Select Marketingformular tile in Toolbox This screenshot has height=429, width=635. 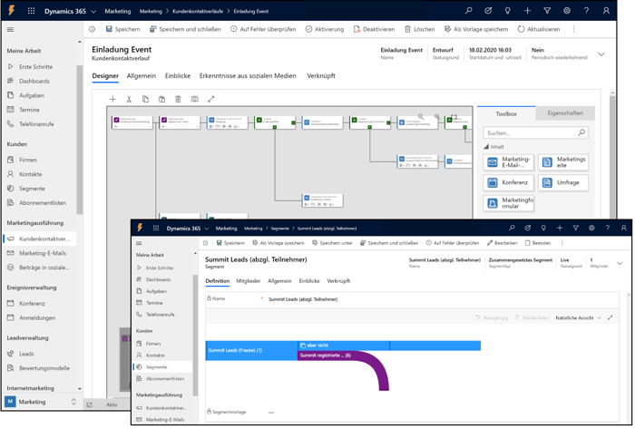[508, 203]
